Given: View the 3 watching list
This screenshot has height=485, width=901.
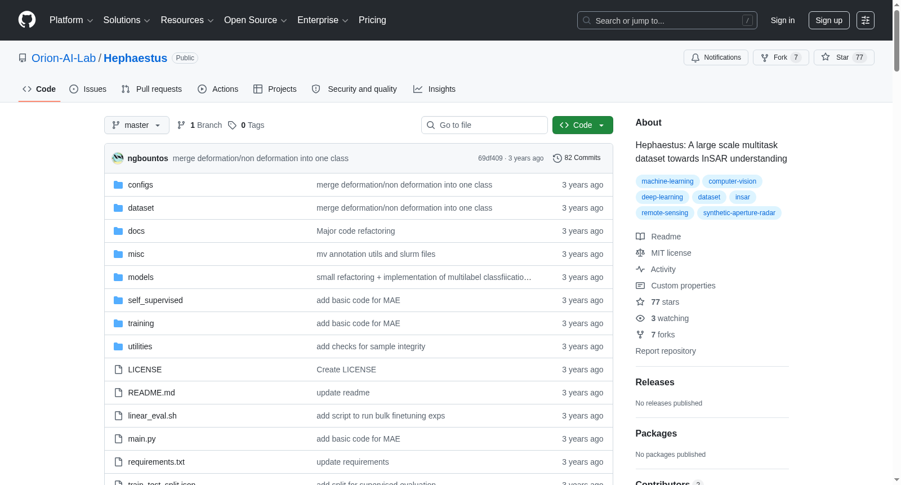Looking at the screenshot, I should tap(662, 318).
